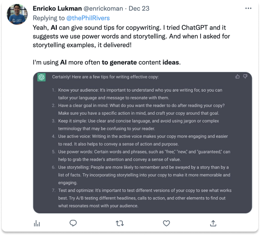Open the tweet's three-dot more menu
Image resolution: width=260 pixels, height=235 pixels.
[248, 8]
